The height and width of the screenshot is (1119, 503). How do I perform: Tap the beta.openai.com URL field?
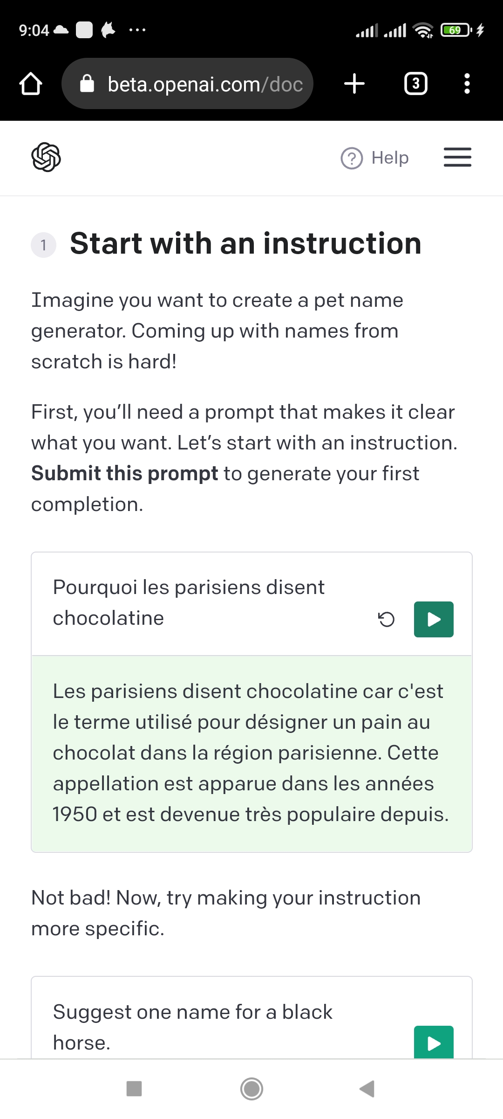[x=205, y=84]
